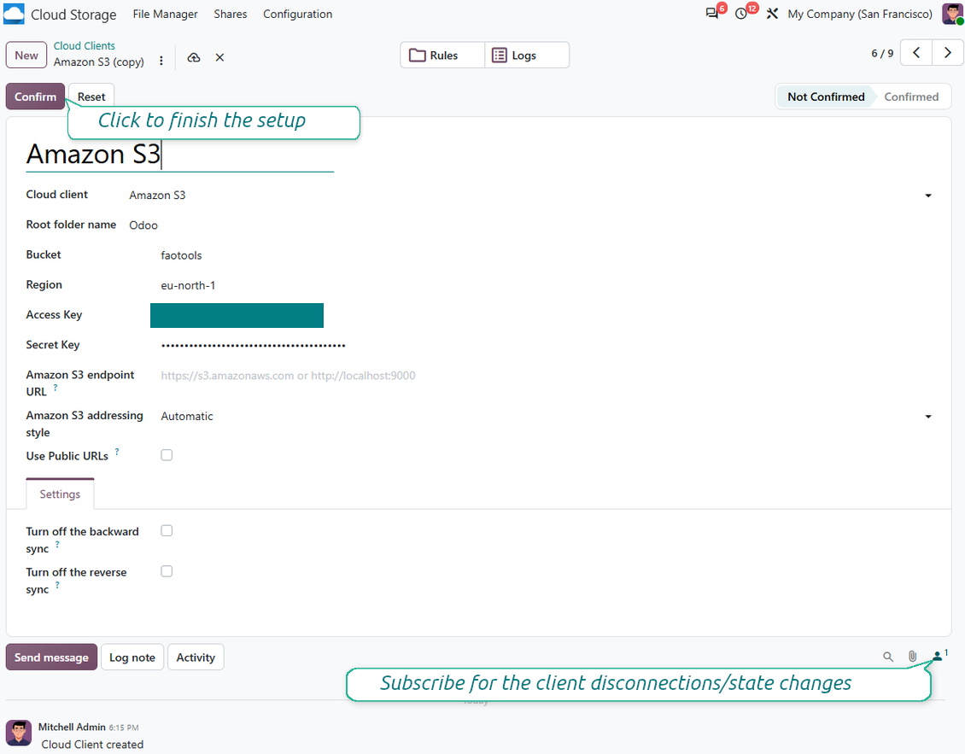Edit the Amazon S3 name field

point(179,155)
